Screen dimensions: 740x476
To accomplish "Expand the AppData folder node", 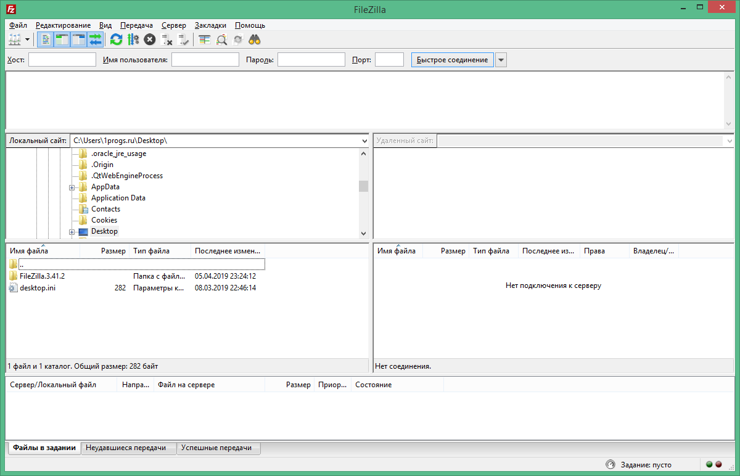I will [72, 187].
